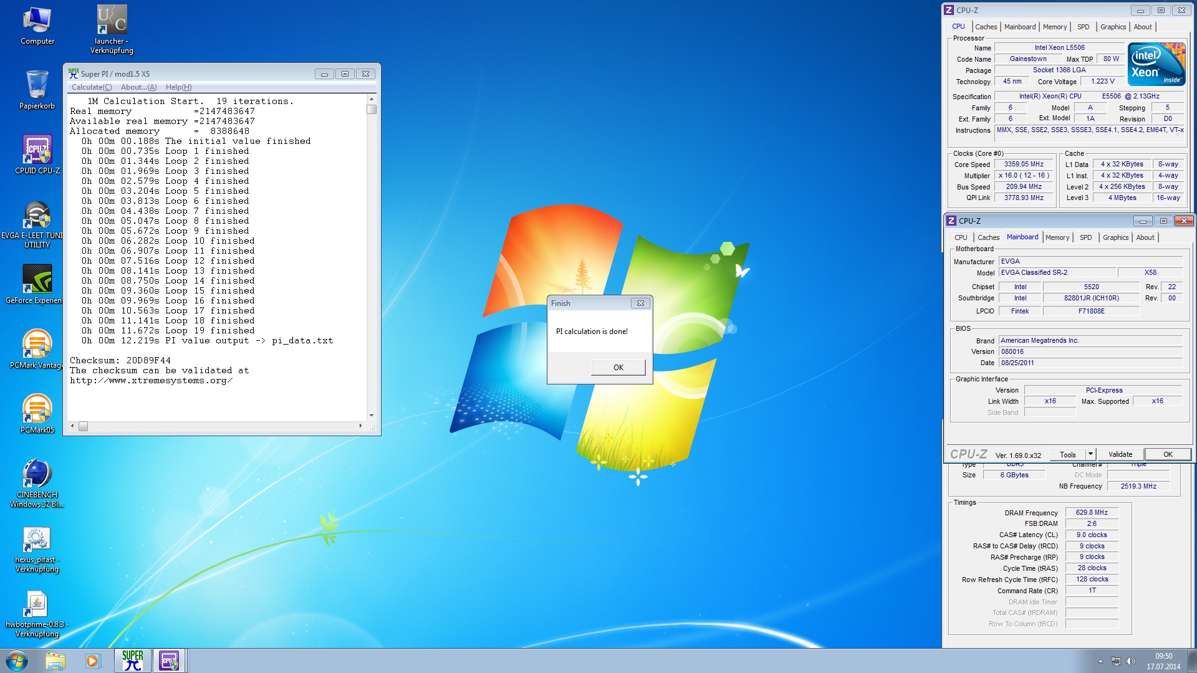Click Super PI vertical scrollbar up arrow
1197x673 pixels.
point(372,99)
